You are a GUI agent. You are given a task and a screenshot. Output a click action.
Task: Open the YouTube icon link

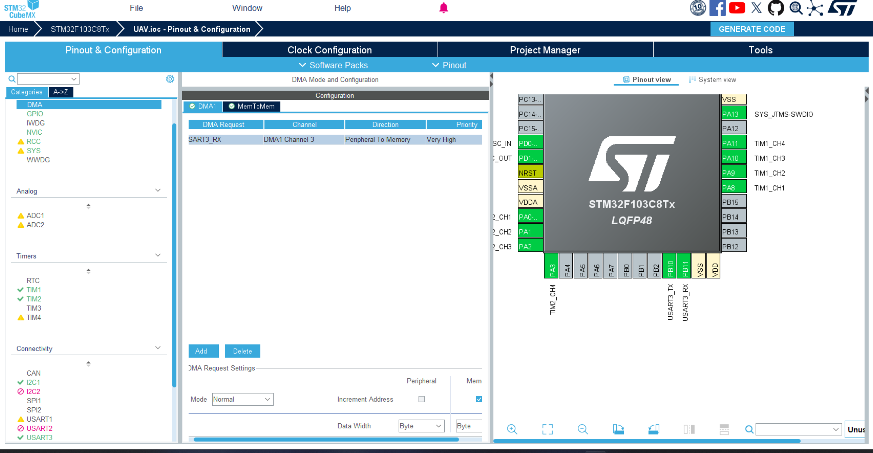(x=737, y=8)
